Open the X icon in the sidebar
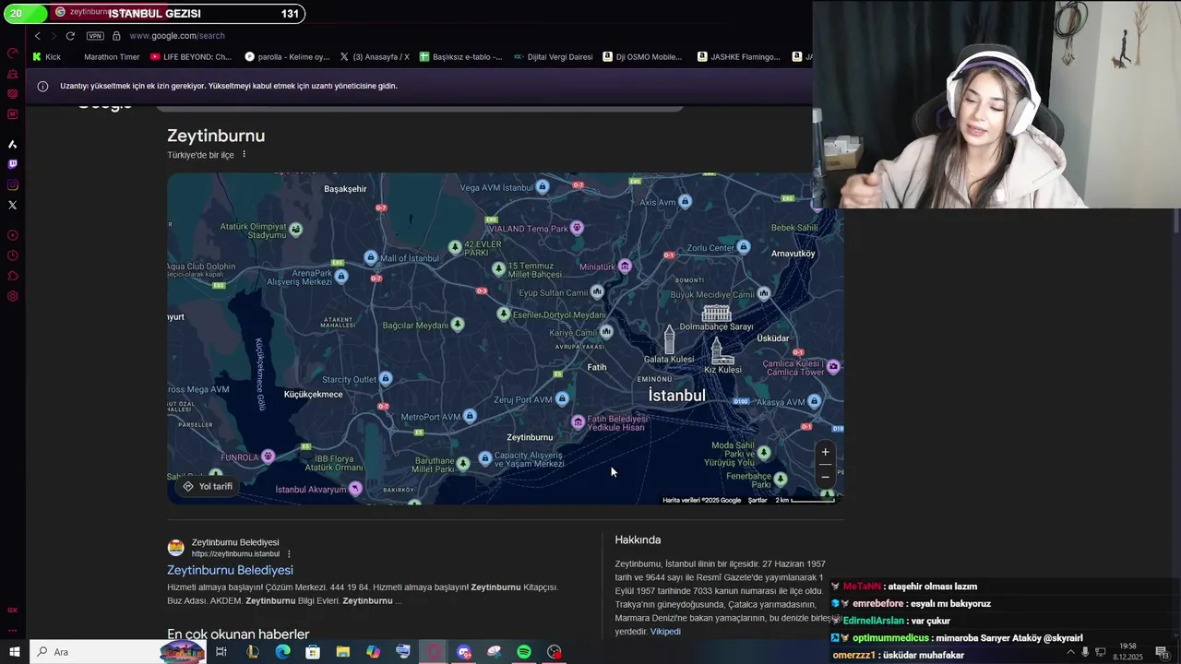 pyautogui.click(x=13, y=206)
